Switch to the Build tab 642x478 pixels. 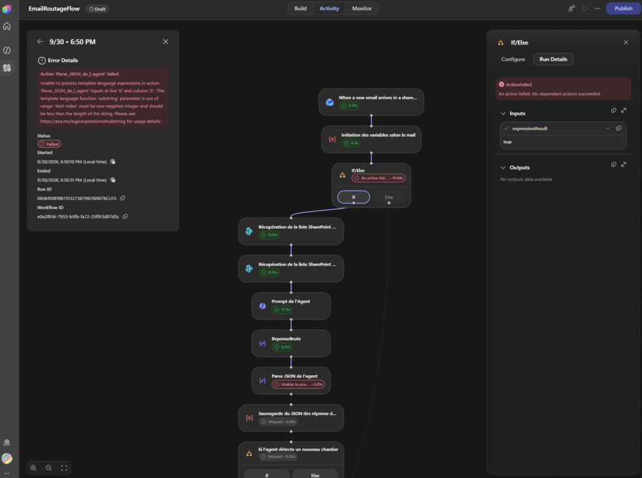(x=300, y=9)
